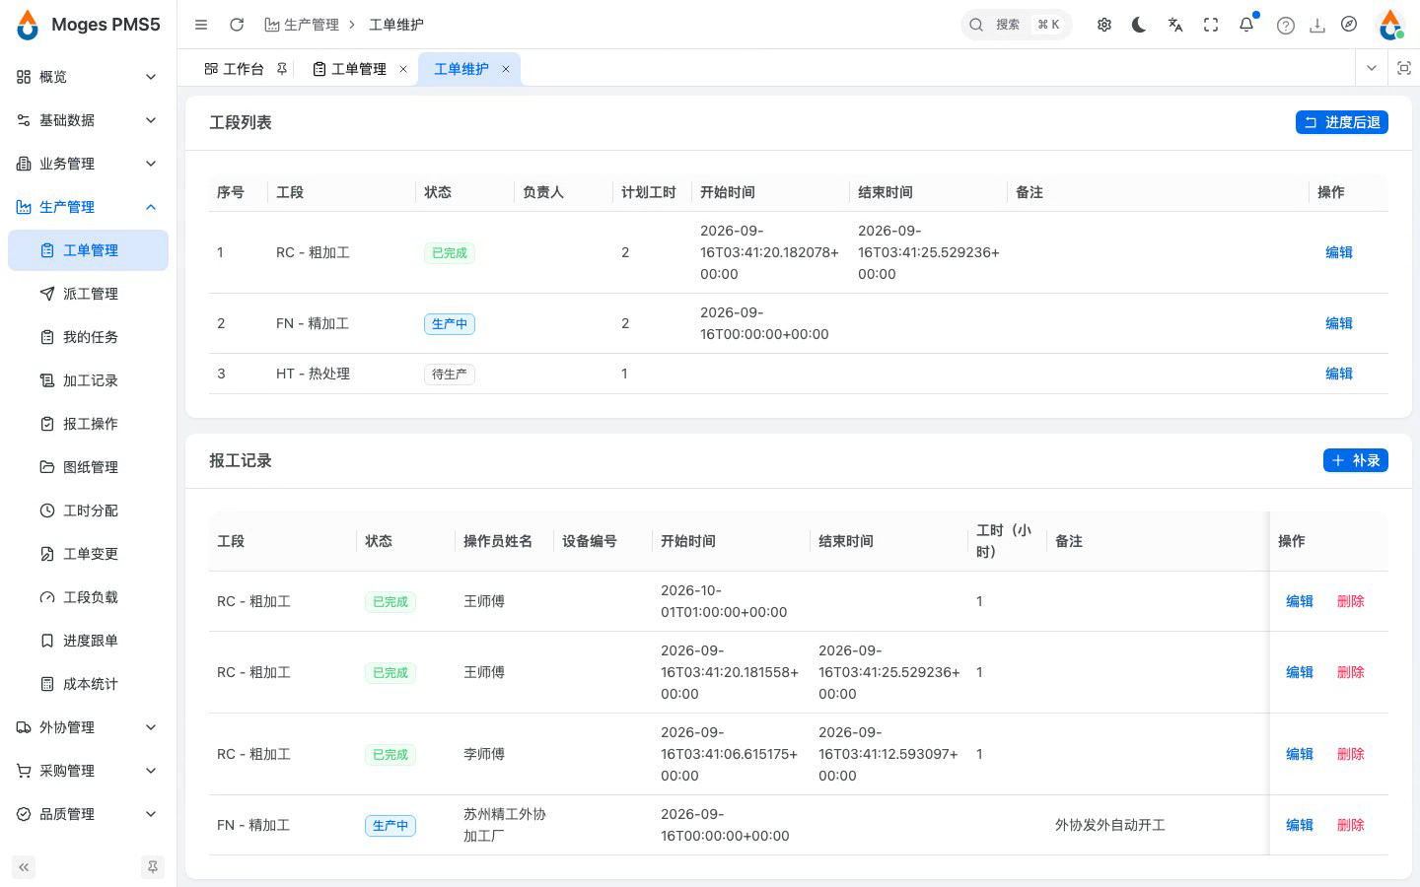Open the user avatar menu

[1390, 25]
